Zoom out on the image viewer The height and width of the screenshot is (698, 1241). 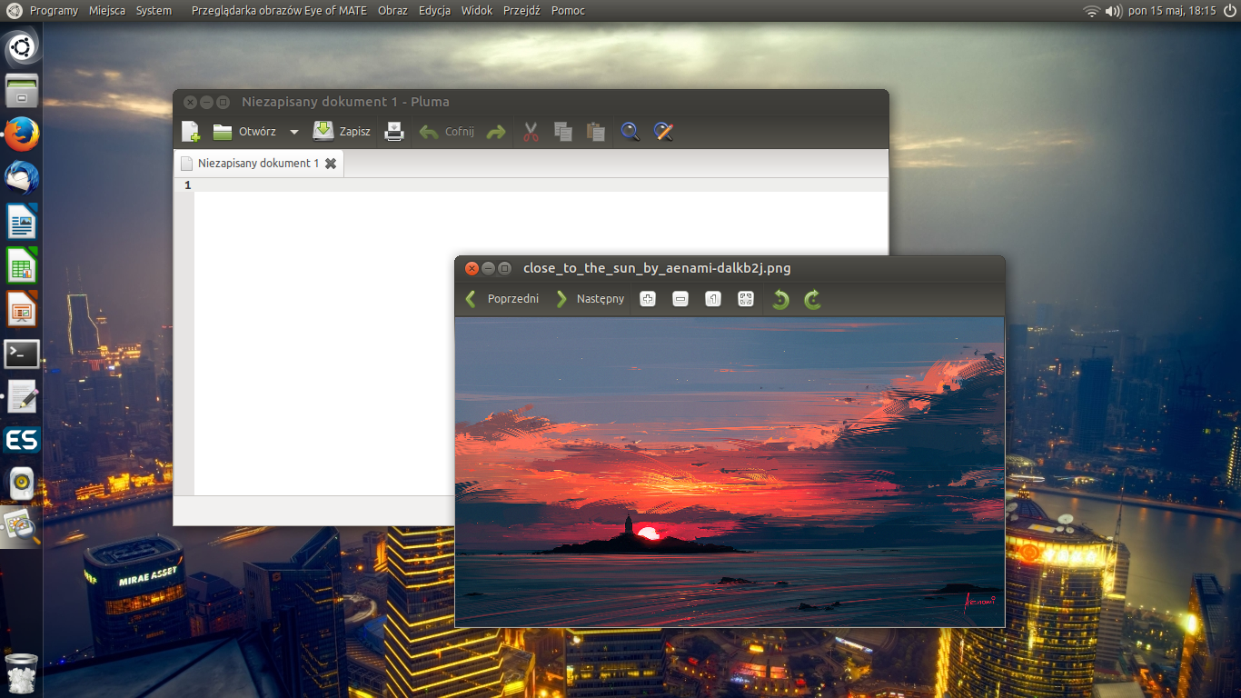[680, 299]
